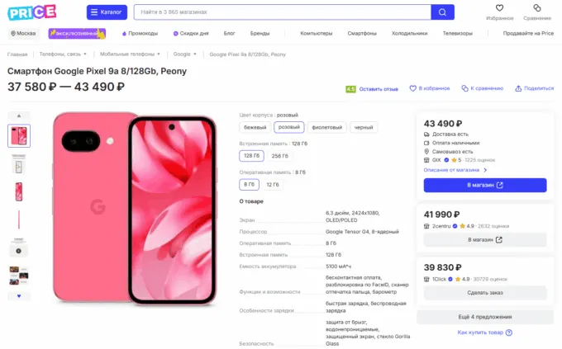
Task: Open Избранное heart icon in header
Action: [x=500, y=8]
